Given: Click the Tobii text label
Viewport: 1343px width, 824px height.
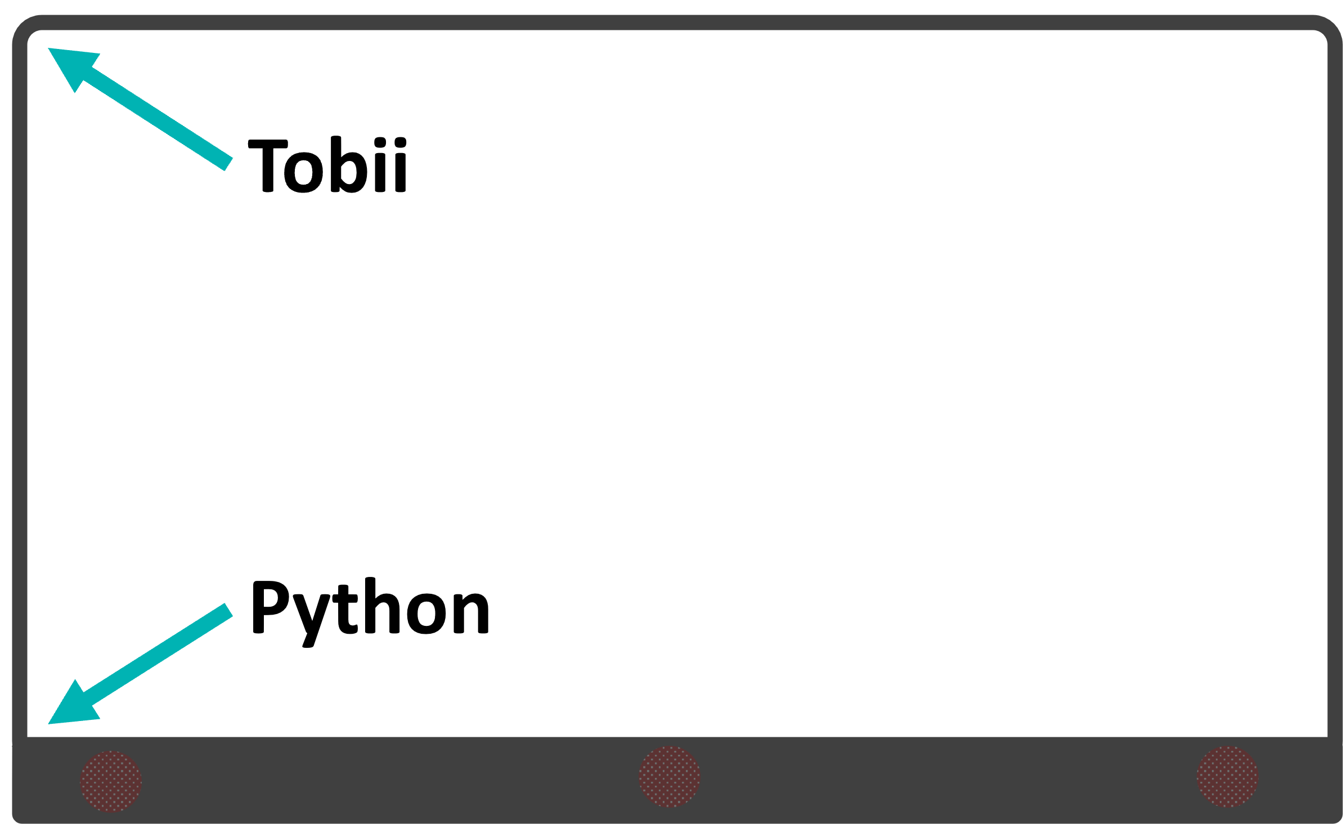Looking at the screenshot, I should tap(327, 164).
